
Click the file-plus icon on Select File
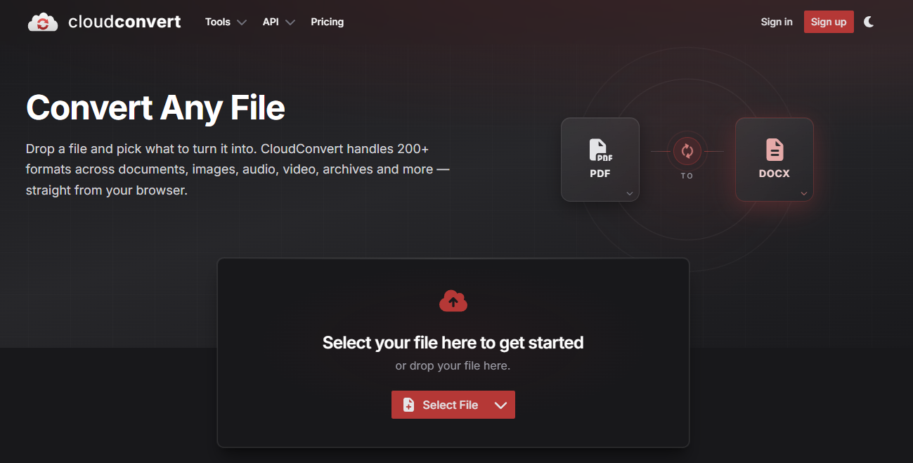click(x=408, y=405)
